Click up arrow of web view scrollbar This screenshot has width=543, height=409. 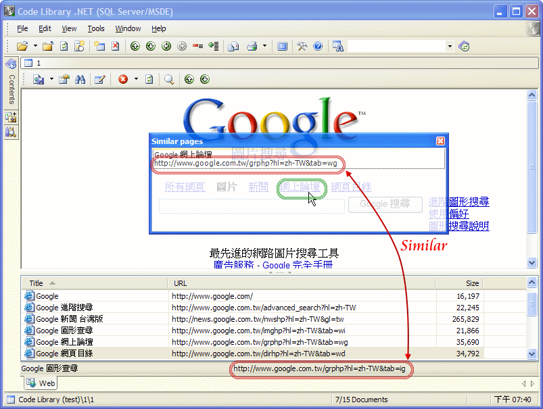pyautogui.click(x=532, y=95)
